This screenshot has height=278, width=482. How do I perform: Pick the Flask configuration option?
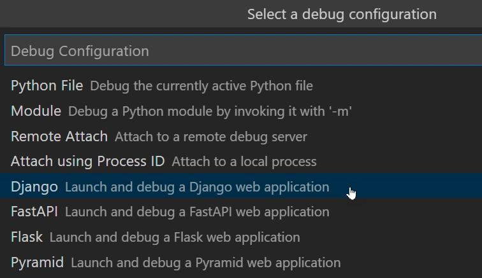coord(26,237)
